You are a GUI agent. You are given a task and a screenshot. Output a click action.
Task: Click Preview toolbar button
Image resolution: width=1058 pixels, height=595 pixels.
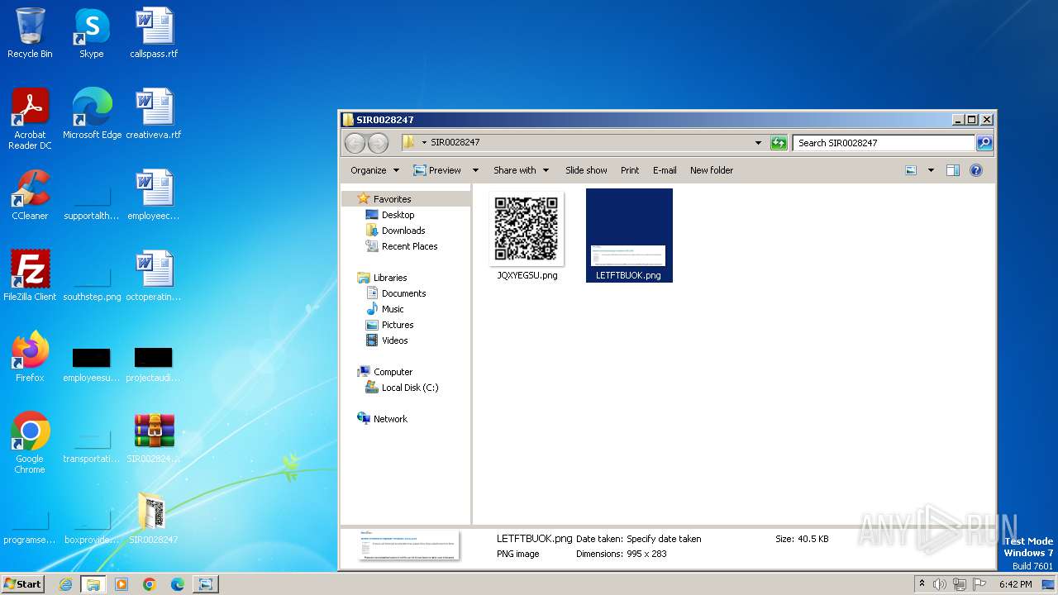[438, 170]
